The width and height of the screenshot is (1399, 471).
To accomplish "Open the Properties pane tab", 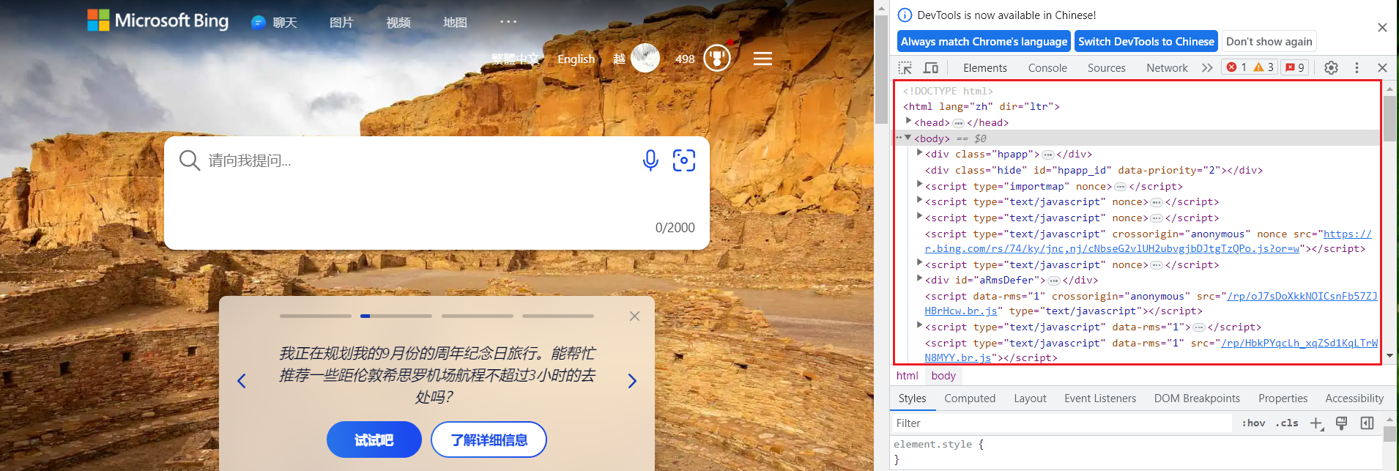I will [x=1283, y=398].
